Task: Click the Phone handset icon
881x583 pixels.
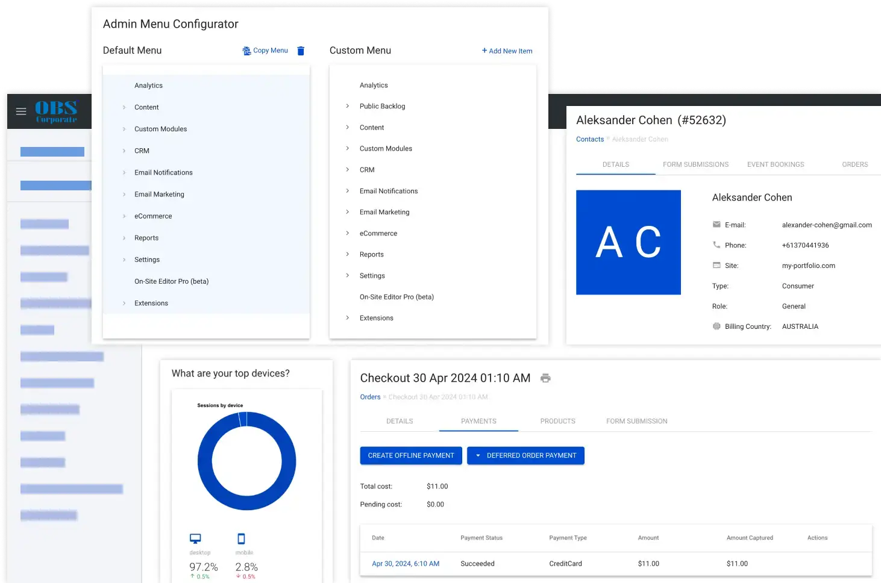Action: (716, 245)
